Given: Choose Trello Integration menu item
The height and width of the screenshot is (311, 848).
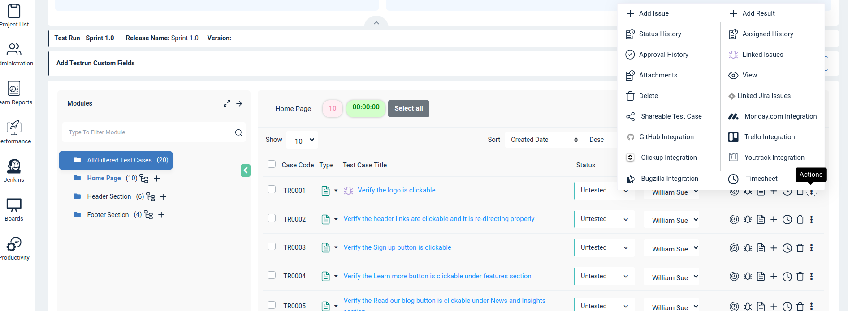Looking at the screenshot, I should tap(769, 137).
